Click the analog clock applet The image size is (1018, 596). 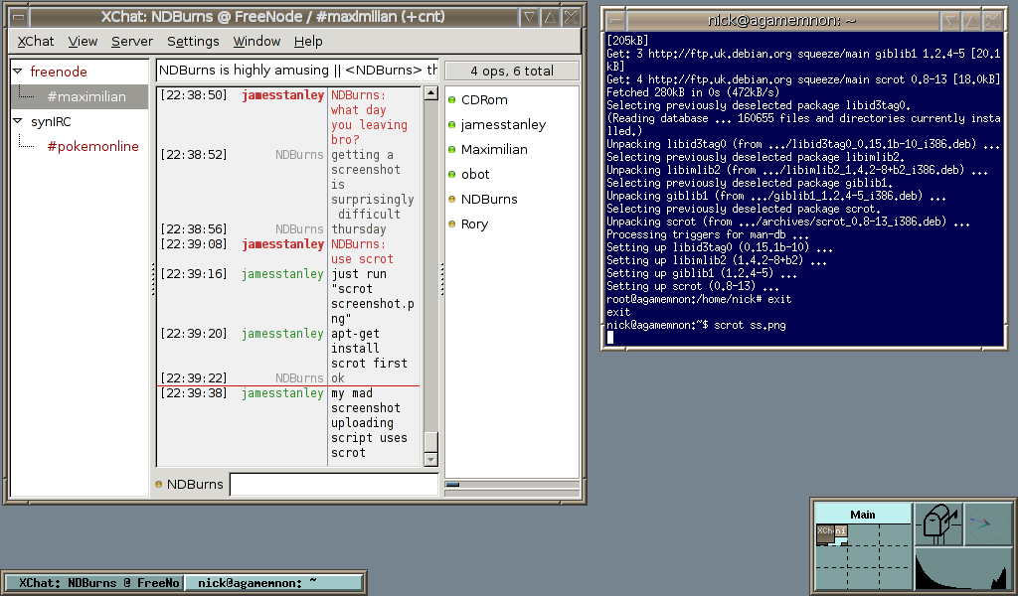988,523
